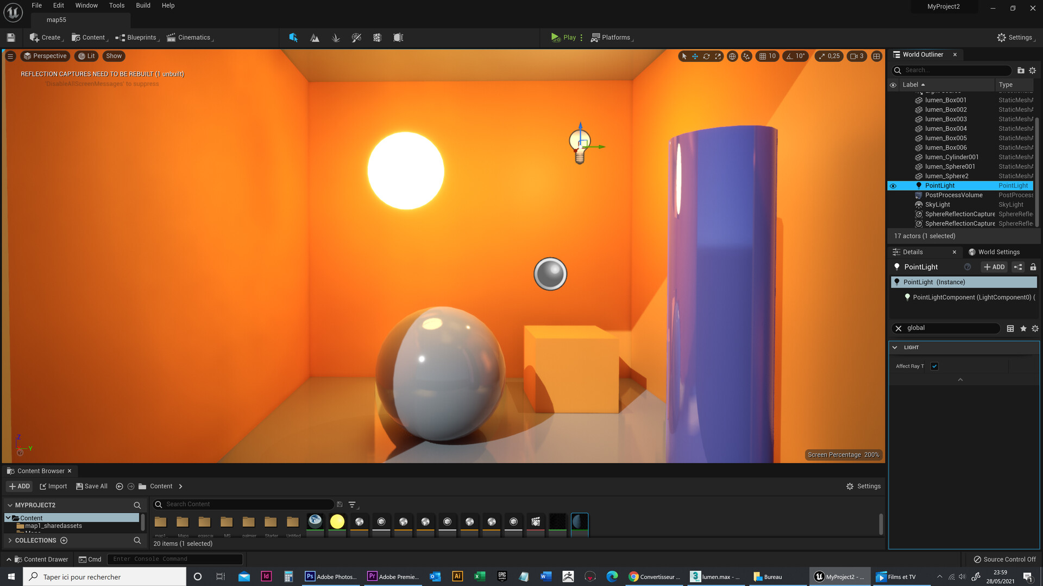Image resolution: width=1043 pixels, height=586 pixels.
Task: Toggle visibility eye of the PointLight actor
Action: pyautogui.click(x=893, y=186)
